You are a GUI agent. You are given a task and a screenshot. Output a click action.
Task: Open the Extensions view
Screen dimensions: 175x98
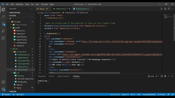[3, 38]
